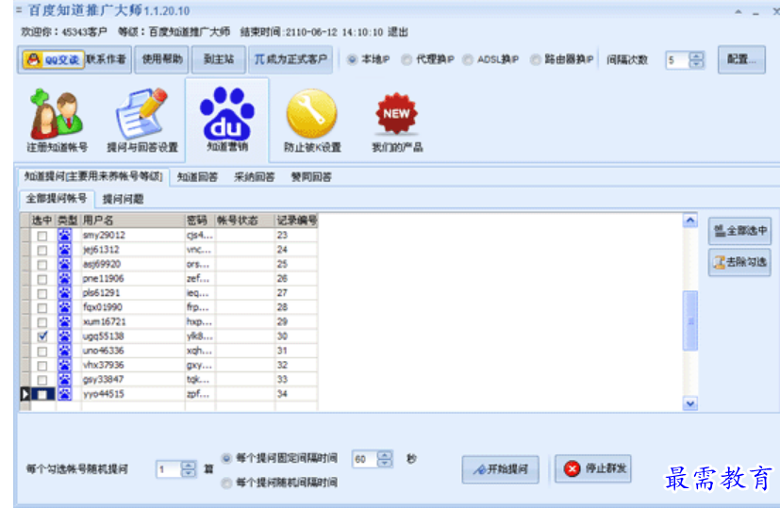780x508 pixels.
Task: Click 开始提问 button
Action: [501, 469]
